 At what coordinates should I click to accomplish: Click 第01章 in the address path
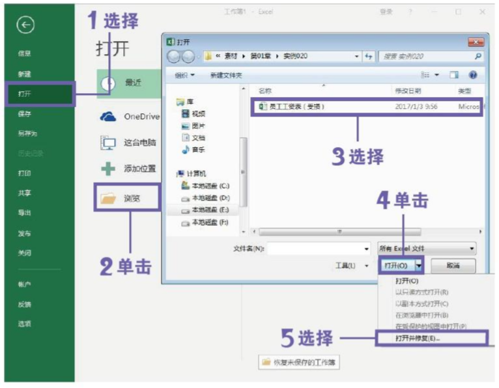click(x=261, y=56)
